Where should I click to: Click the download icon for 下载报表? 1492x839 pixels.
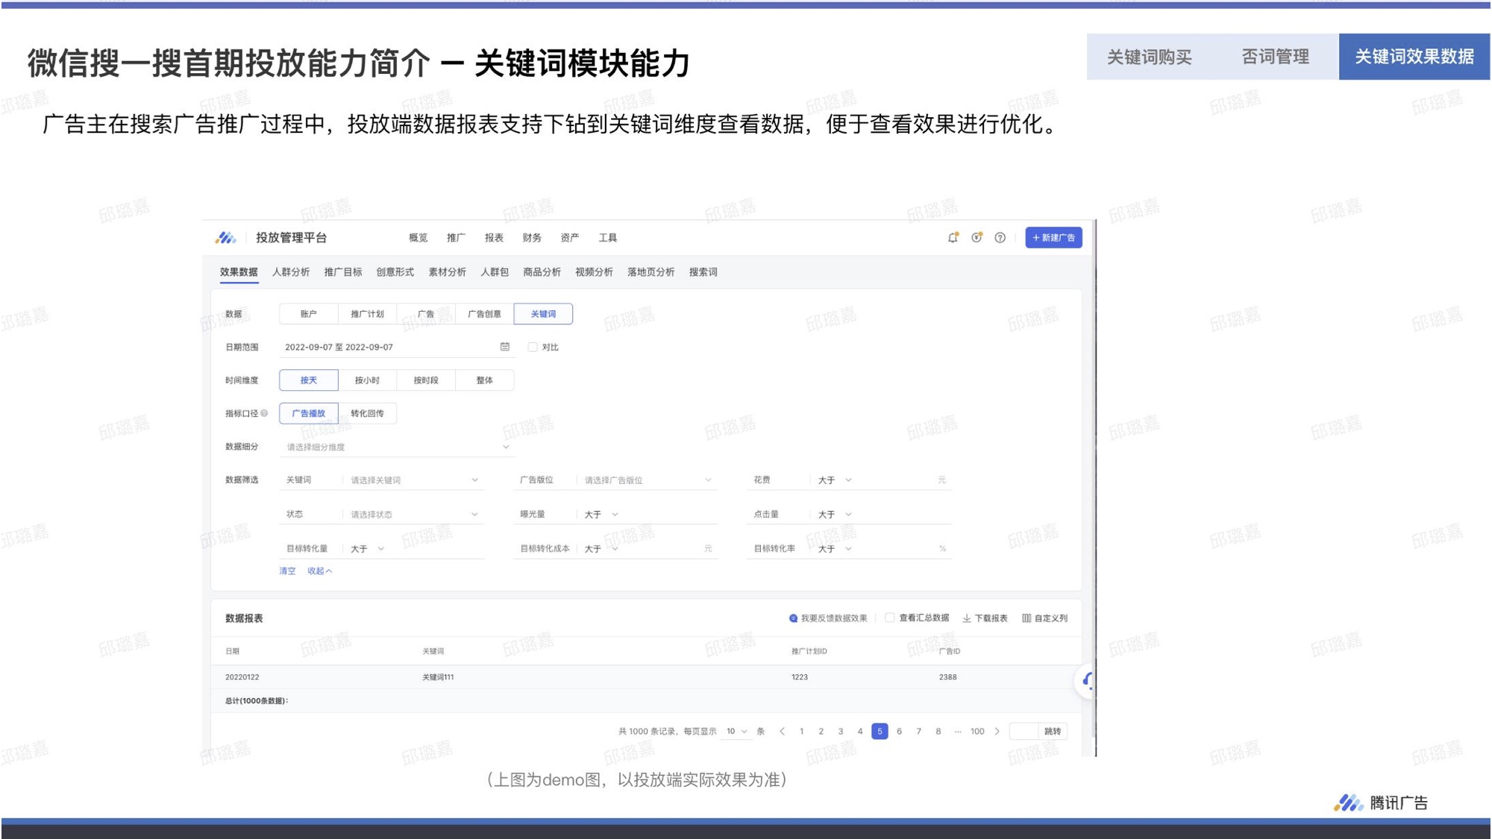click(x=967, y=618)
